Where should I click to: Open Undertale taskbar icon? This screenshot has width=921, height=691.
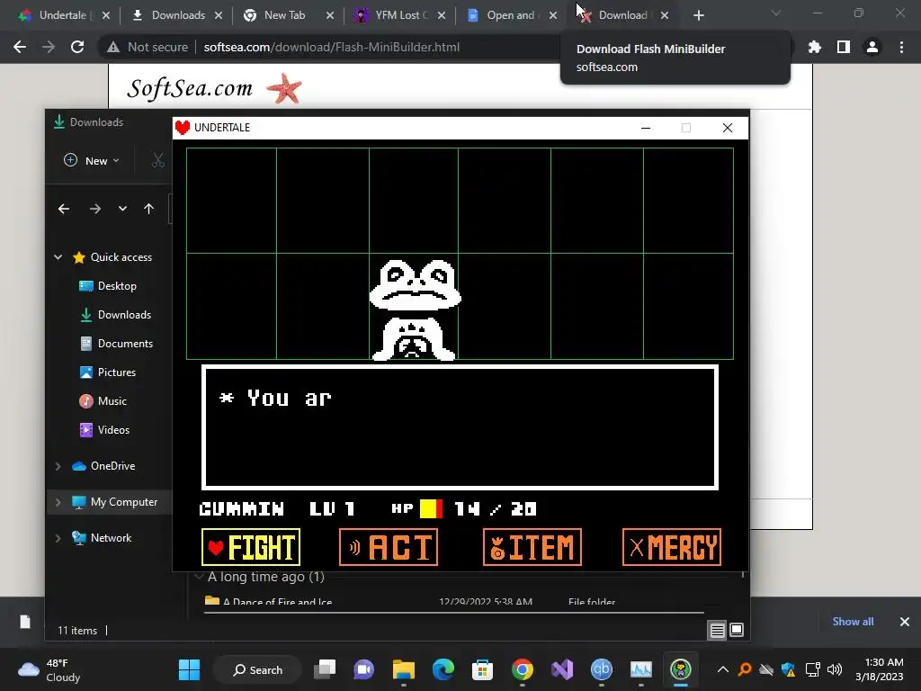[680, 669]
